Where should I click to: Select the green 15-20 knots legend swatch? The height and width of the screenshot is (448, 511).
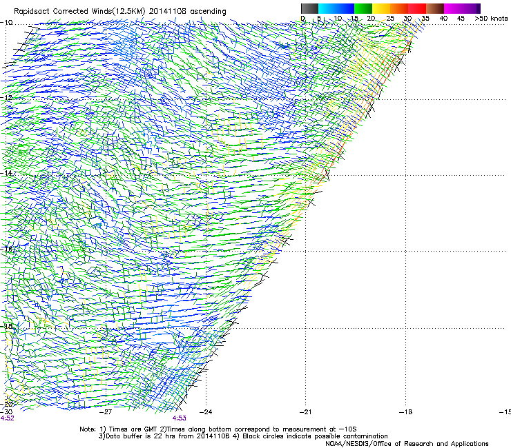363,8
